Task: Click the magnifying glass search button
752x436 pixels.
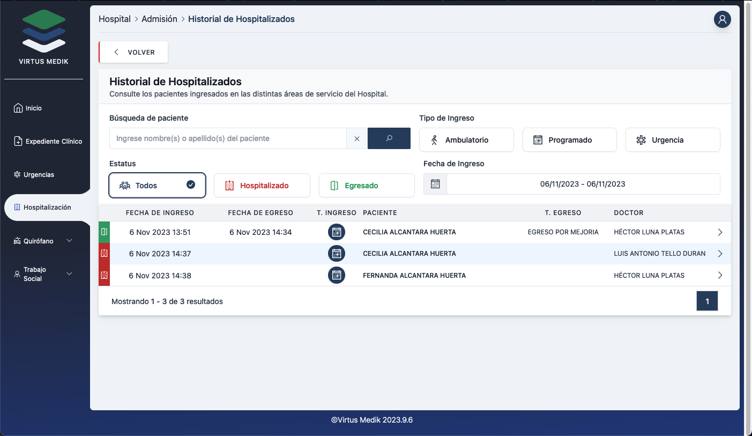Action: point(389,138)
